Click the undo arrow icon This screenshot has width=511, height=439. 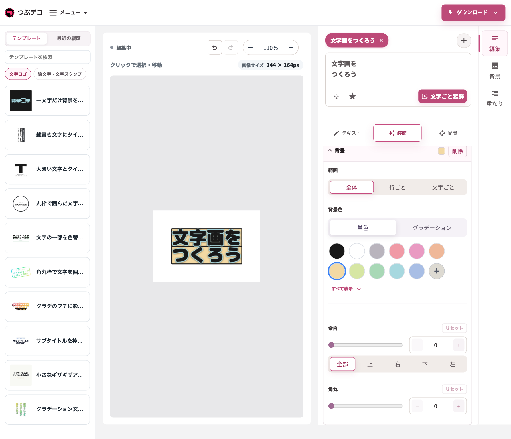point(215,48)
